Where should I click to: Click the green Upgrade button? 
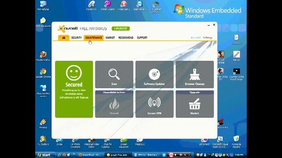pos(121,29)
